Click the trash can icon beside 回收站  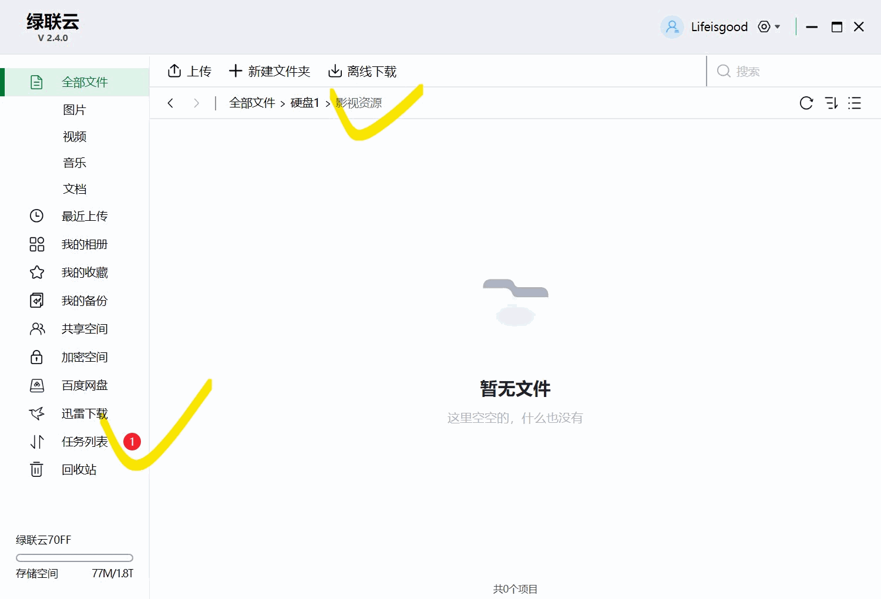coord(36,469)
